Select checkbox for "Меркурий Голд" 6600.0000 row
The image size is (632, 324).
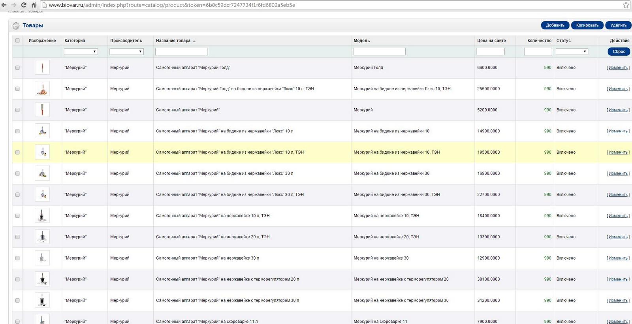click(x=17, y=68)
